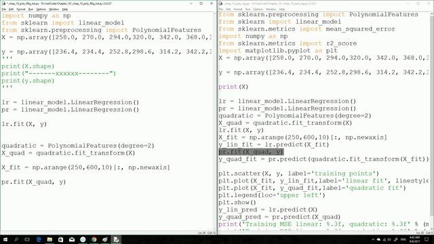
Task: Open taskbar search magnifier
Action: click(16, 239)
